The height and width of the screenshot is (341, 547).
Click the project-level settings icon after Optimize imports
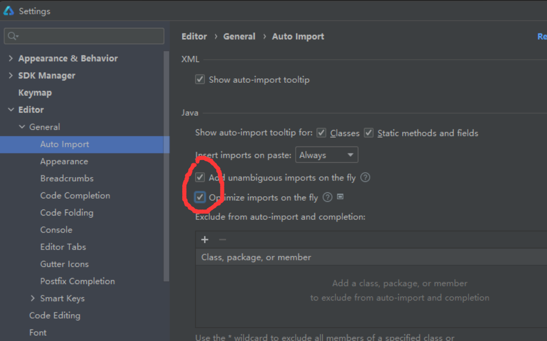[340, 197]
